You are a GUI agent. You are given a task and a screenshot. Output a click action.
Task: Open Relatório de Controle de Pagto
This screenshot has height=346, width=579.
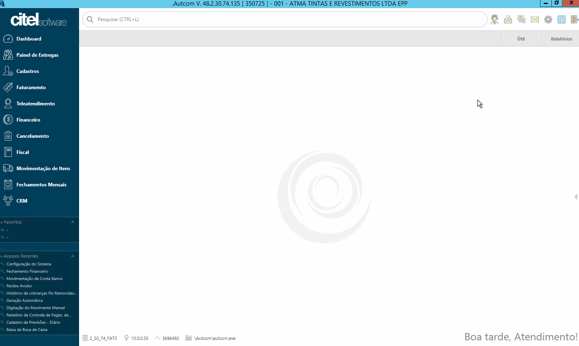click(x=39, y=315)
